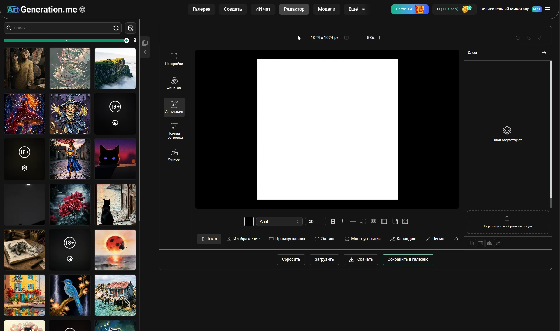Click the padding icon in the text toolbar

[x=405, y=221]
